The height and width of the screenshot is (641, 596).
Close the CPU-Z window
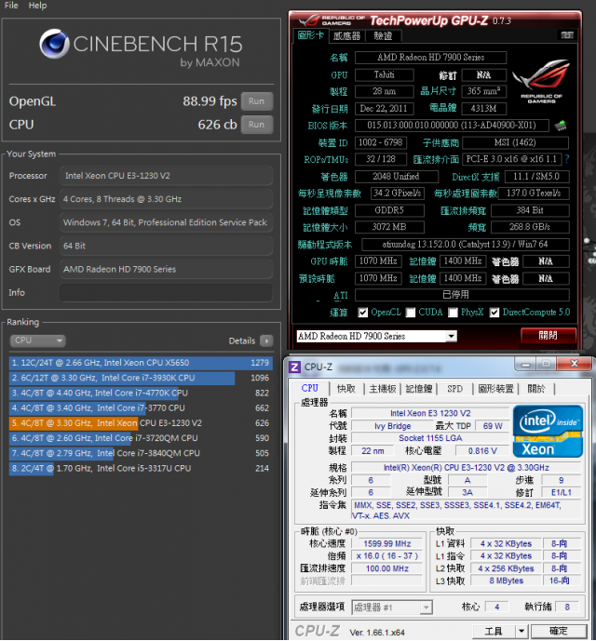pos(575,364)
